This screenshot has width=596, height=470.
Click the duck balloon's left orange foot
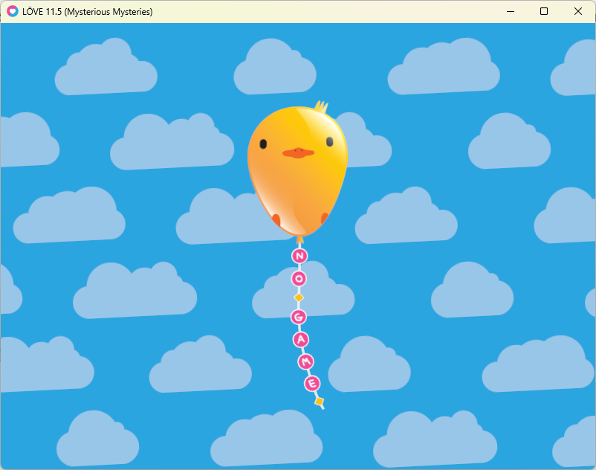(x=276, y=220)
